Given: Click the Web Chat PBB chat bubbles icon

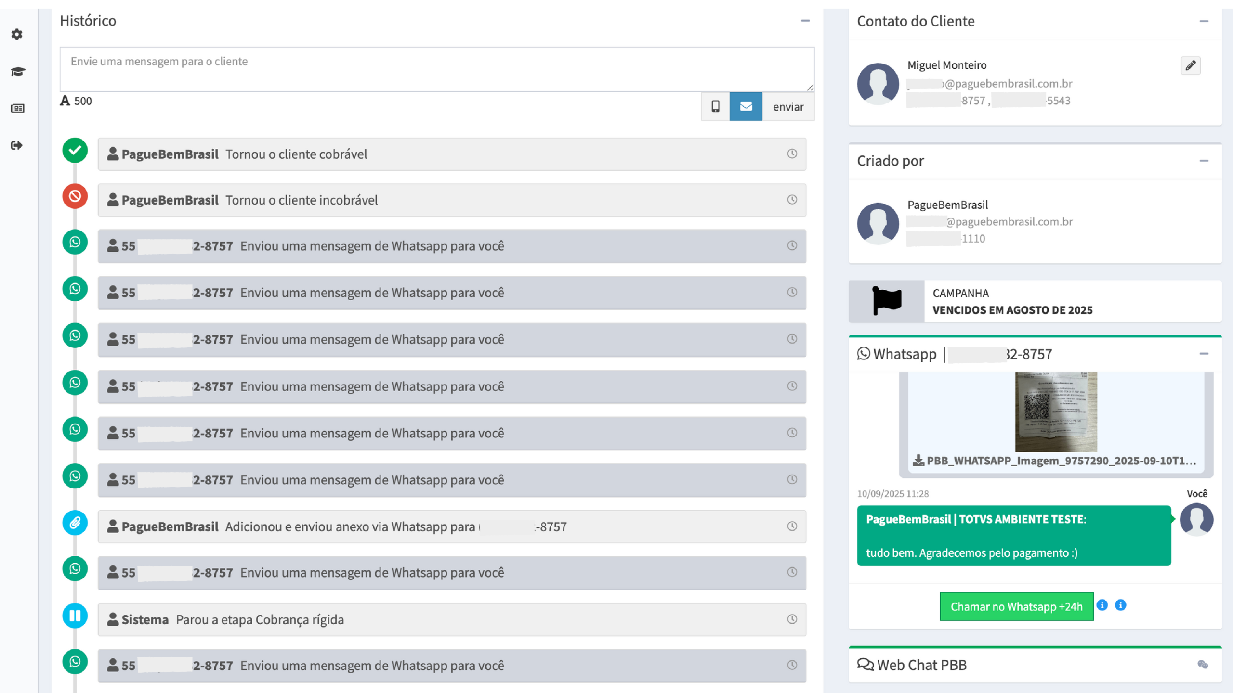Looking at the screenshot, I should pyautogui.click(x=1202, y=665).
